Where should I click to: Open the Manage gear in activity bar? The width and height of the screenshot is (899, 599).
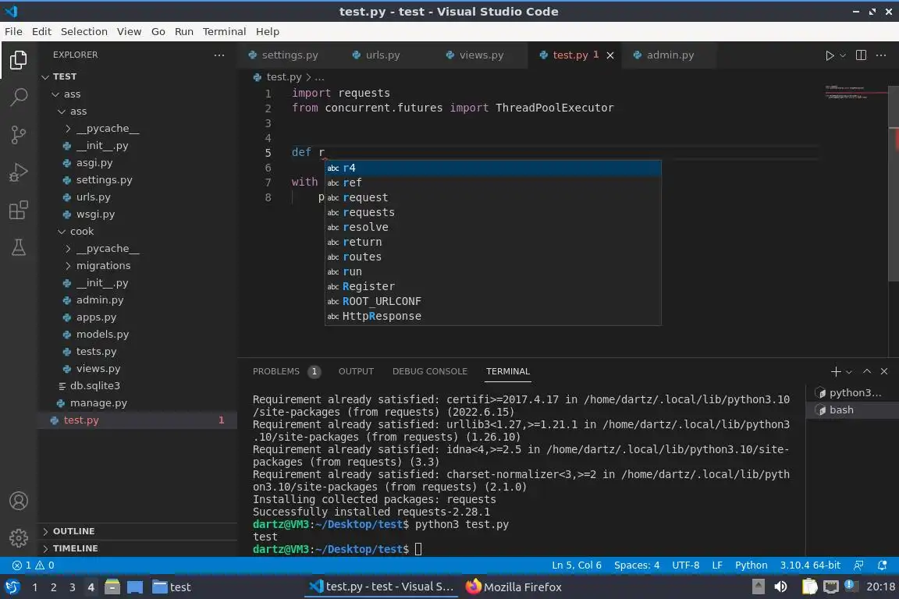pos(19,538)
